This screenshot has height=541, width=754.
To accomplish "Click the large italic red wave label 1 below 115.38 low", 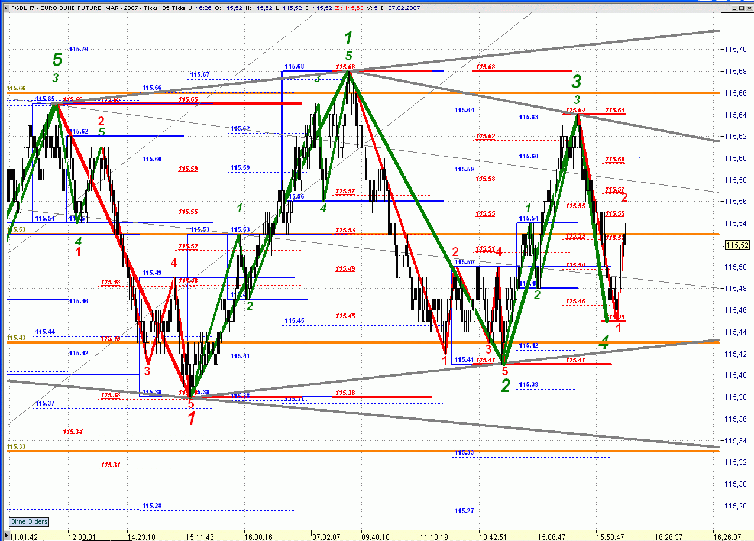I will tap(192, 419).
